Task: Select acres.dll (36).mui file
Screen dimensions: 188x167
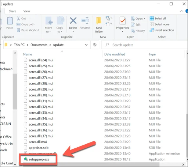Action: point(41,130)
